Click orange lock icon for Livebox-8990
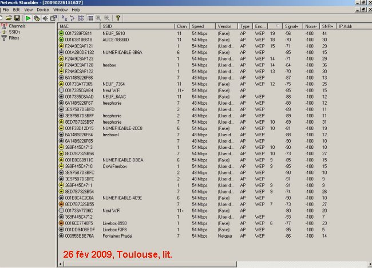Viewport: 372px width, 268px height. pos(61,223)
